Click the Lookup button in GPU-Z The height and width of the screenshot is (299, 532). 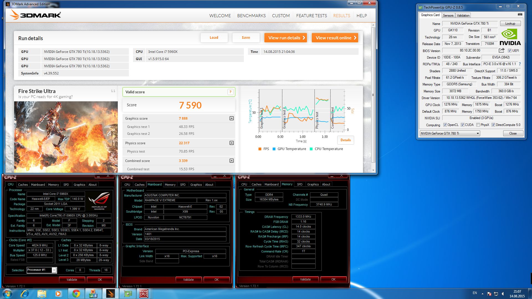point(510,24)
